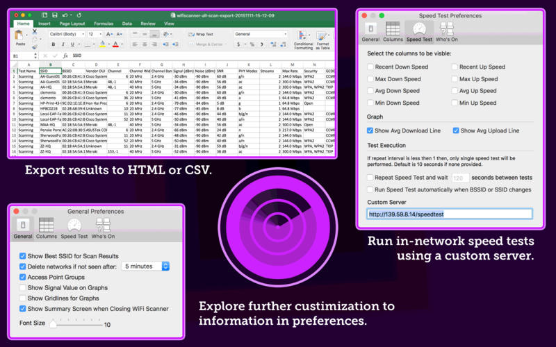
Task: Enable Show Signal Value on Graphs
Action: (23, 287)
